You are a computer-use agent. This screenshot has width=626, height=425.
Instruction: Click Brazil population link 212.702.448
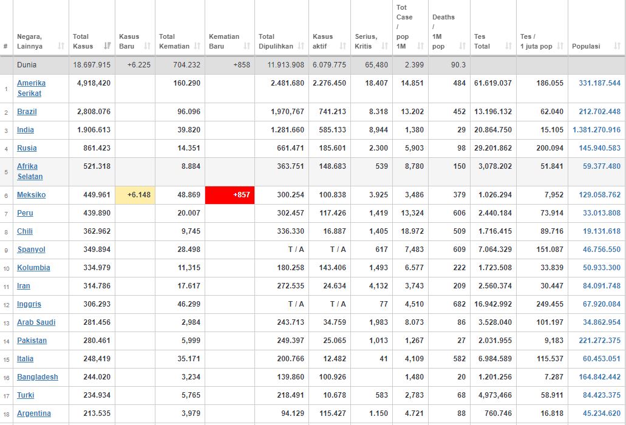[x=600, y=112]
